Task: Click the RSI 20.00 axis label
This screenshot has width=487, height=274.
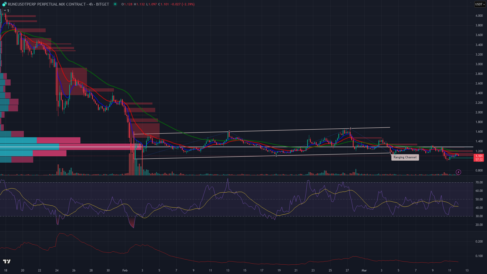Action: coord(479,225)
